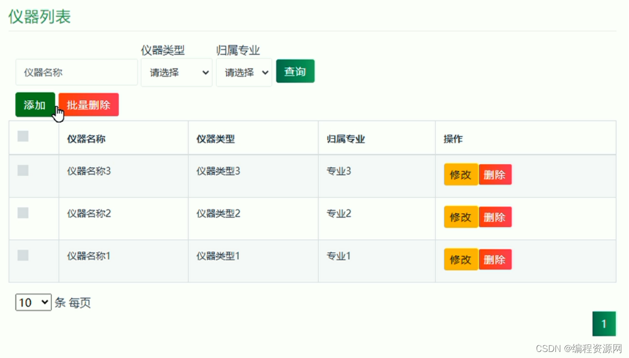Check the checkbox for 仪器名称1 row
Image resolution: width=629 pixels, height=358 pixels.
click(23, 255)
